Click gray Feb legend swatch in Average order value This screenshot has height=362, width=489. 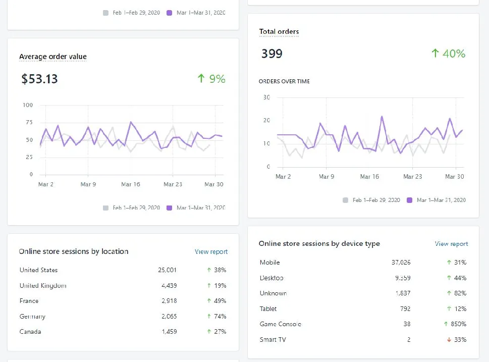(x=105, y=208)
